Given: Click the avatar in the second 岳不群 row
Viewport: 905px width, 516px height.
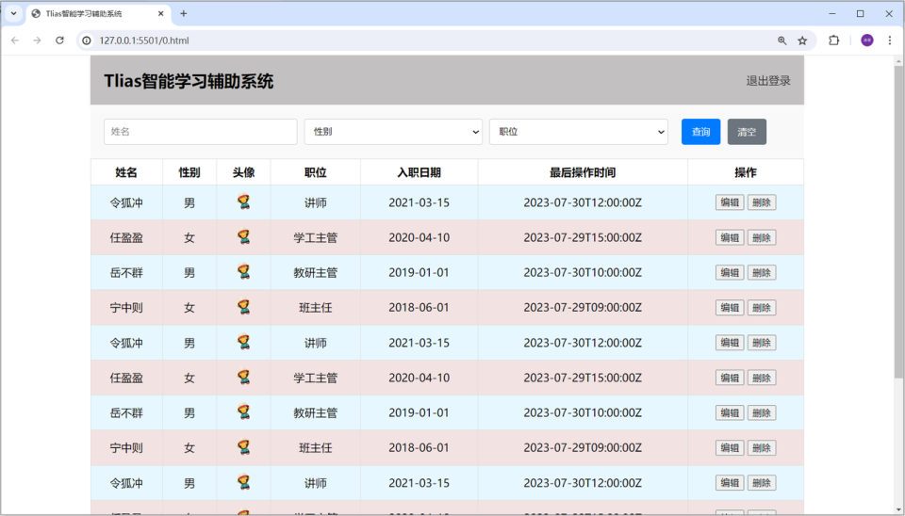Looking at the screenshot, I should tap(243, 412).
